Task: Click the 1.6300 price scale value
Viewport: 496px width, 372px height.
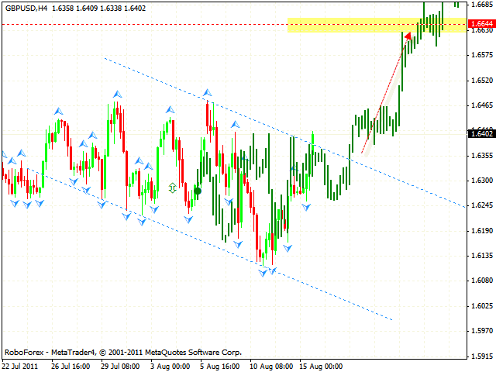Action: (x=481, y=181)
